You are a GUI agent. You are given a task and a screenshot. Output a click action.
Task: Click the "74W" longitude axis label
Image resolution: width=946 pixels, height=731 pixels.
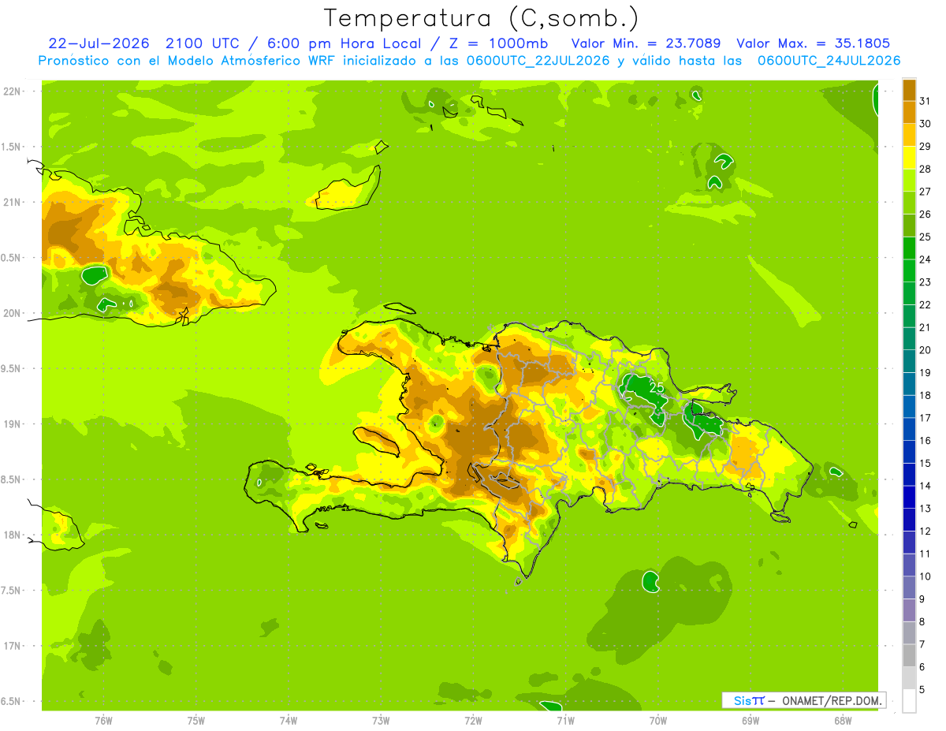(x=289, y=720)
